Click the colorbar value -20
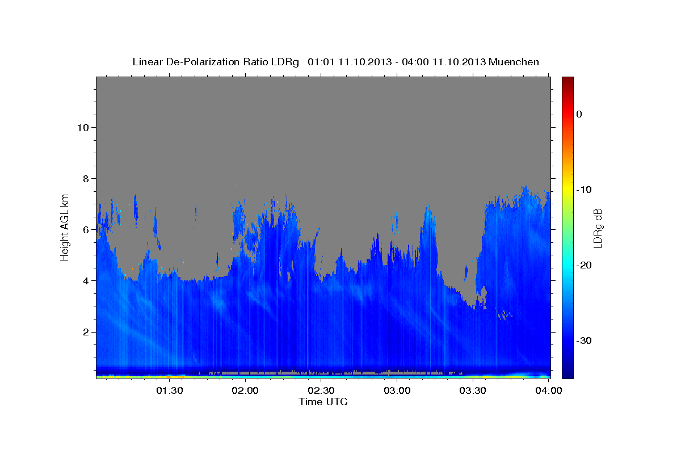This screenshot has width=681, height=454. click(585, 265)
